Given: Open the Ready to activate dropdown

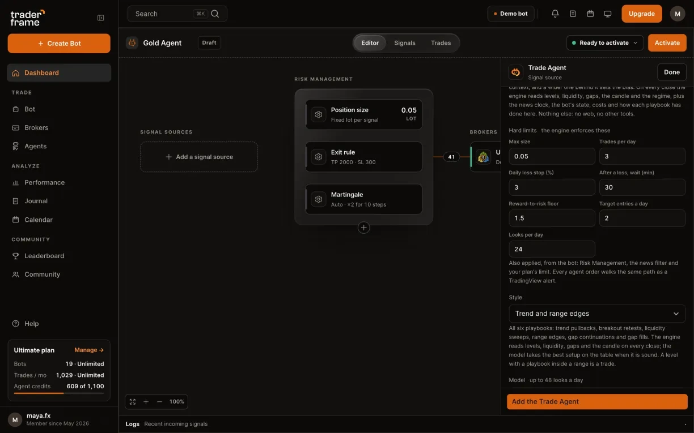Looking at the screenshot, I should 605,43.
